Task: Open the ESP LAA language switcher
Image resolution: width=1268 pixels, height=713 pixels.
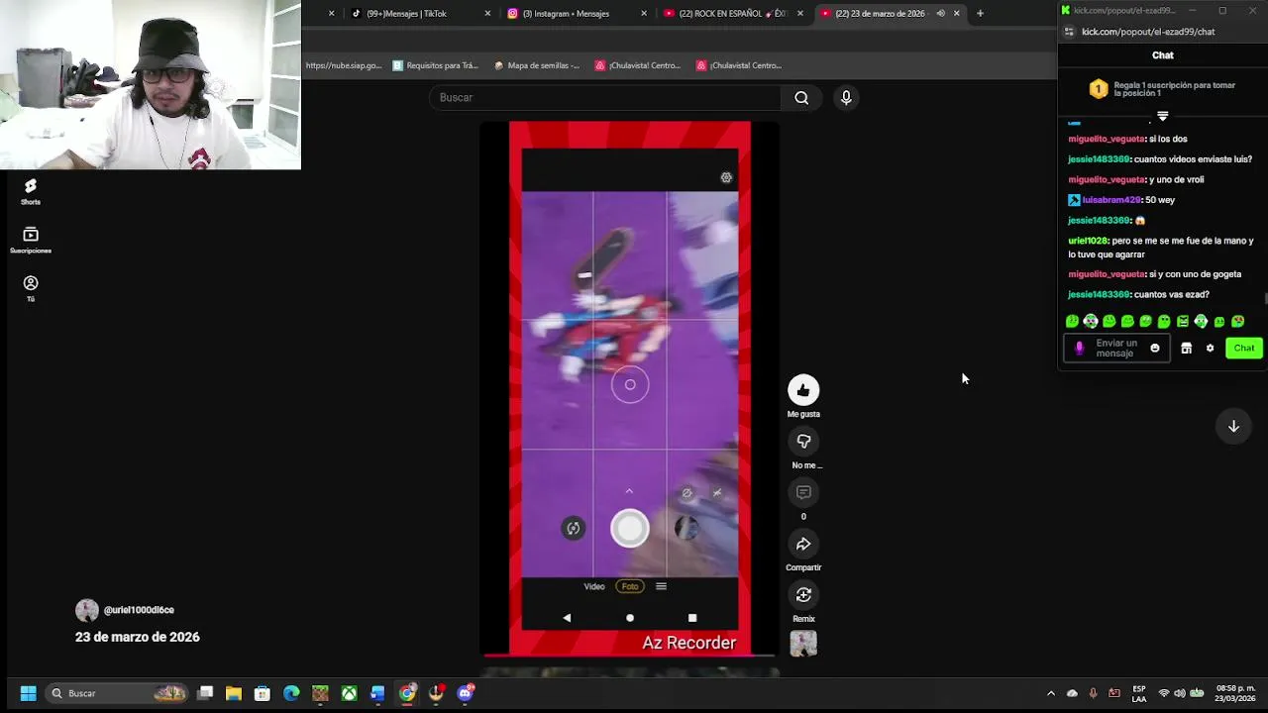Action: click(1139, 693)
